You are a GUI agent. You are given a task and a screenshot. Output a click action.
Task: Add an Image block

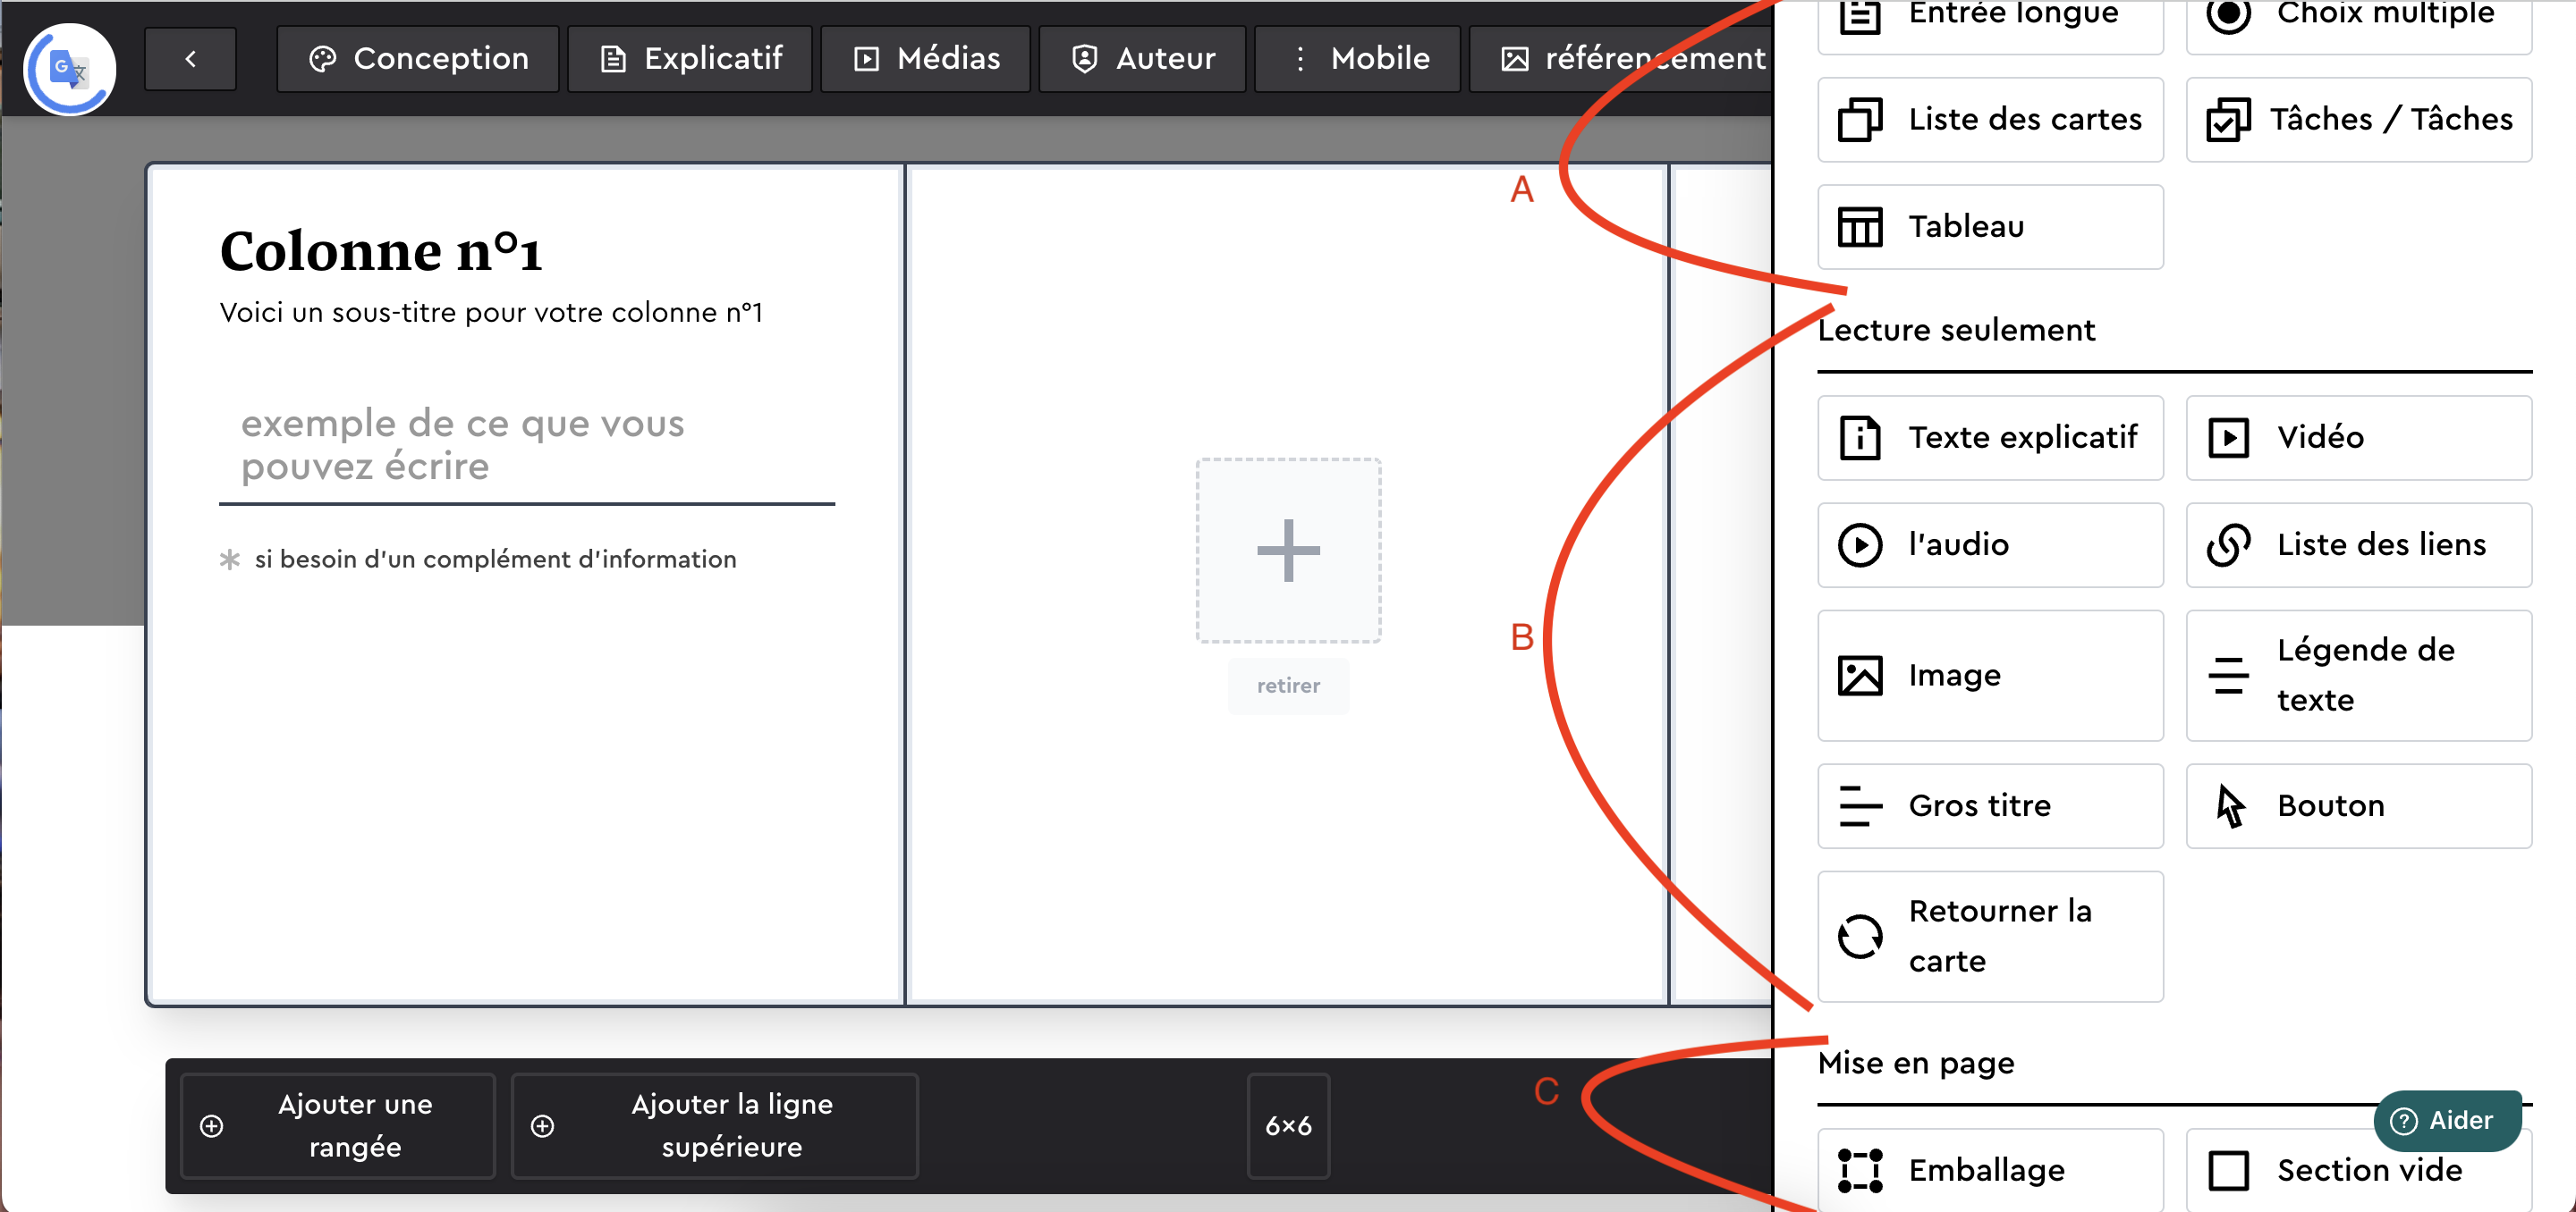coord(1988,676)
